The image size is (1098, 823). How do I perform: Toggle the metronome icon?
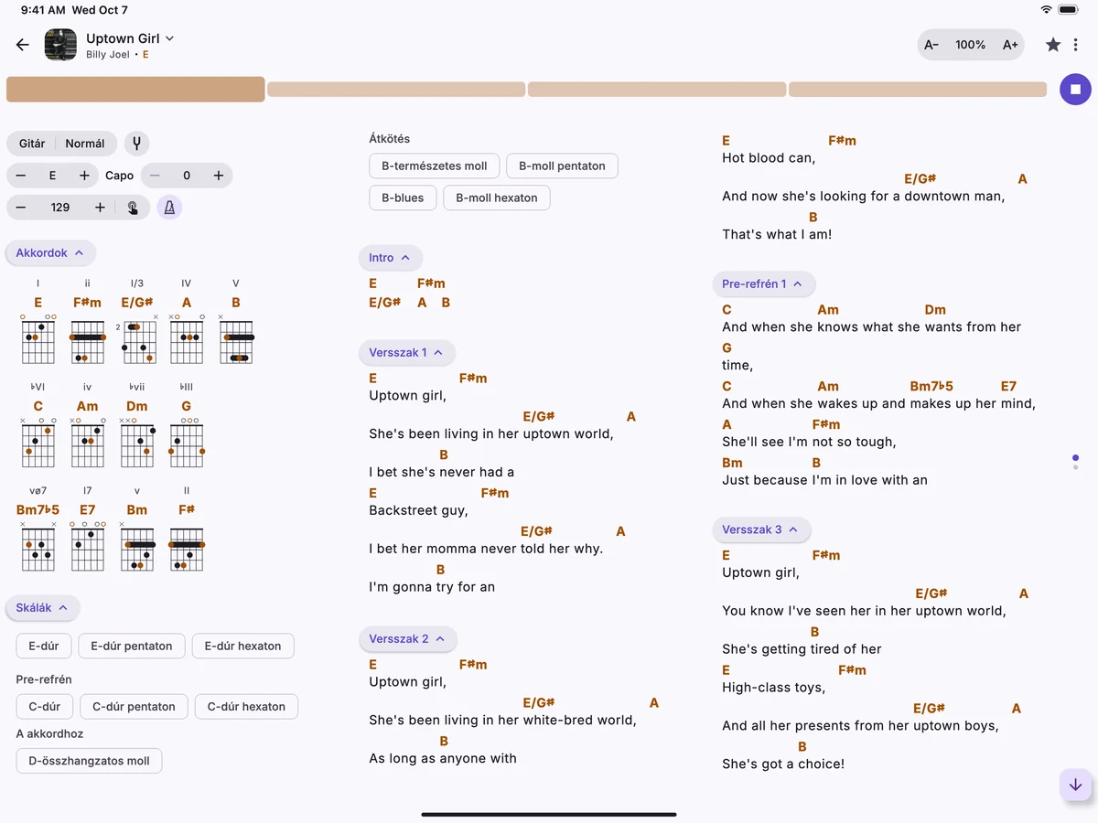coord(169,208)
